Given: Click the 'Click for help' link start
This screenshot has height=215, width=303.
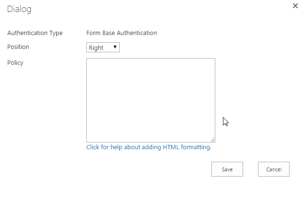Looking at the screenshot, I should point(102,147).
